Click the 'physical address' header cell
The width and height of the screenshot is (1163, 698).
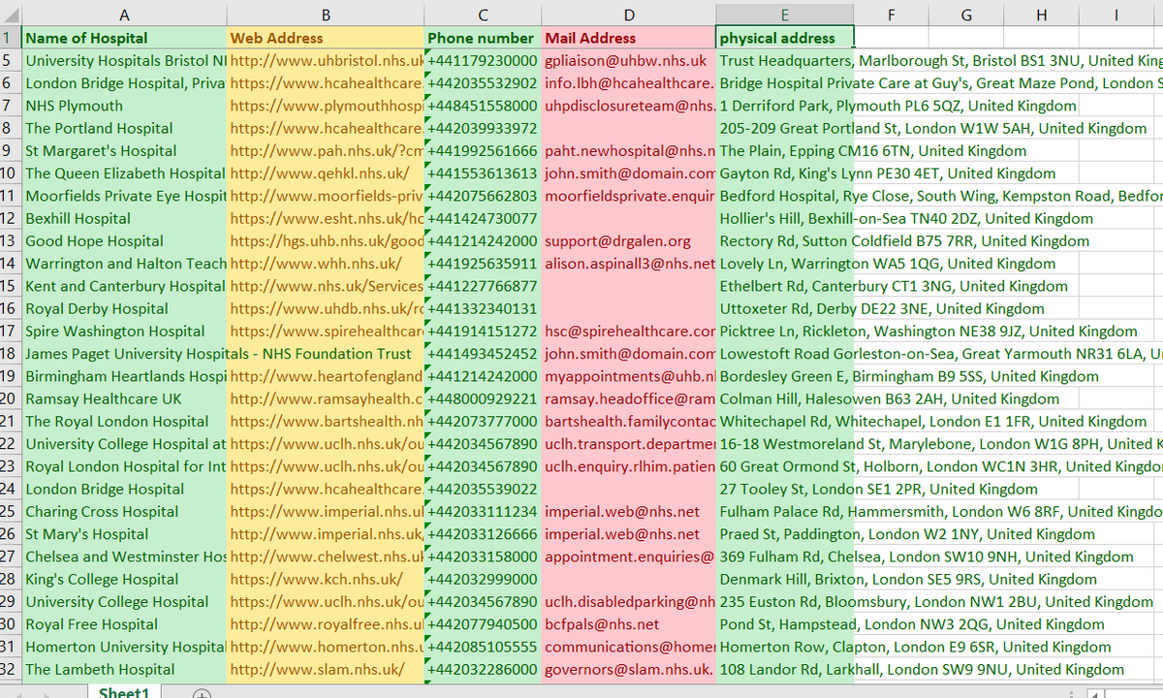point(785,38)
